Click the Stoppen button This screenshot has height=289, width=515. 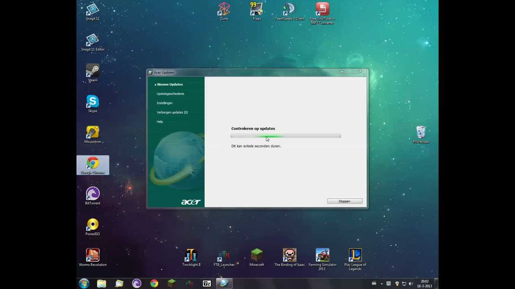tap(345, 201)
